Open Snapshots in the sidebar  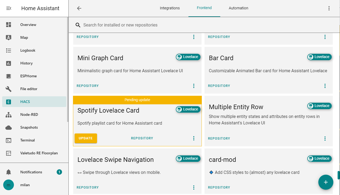coord(34,127)
